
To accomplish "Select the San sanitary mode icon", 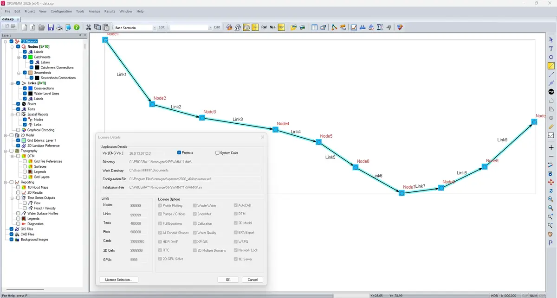I will pos(273,27).
